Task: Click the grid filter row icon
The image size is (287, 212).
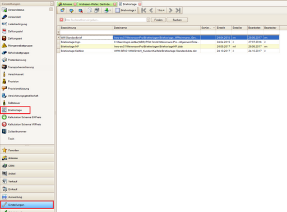Action: point(58,33)
